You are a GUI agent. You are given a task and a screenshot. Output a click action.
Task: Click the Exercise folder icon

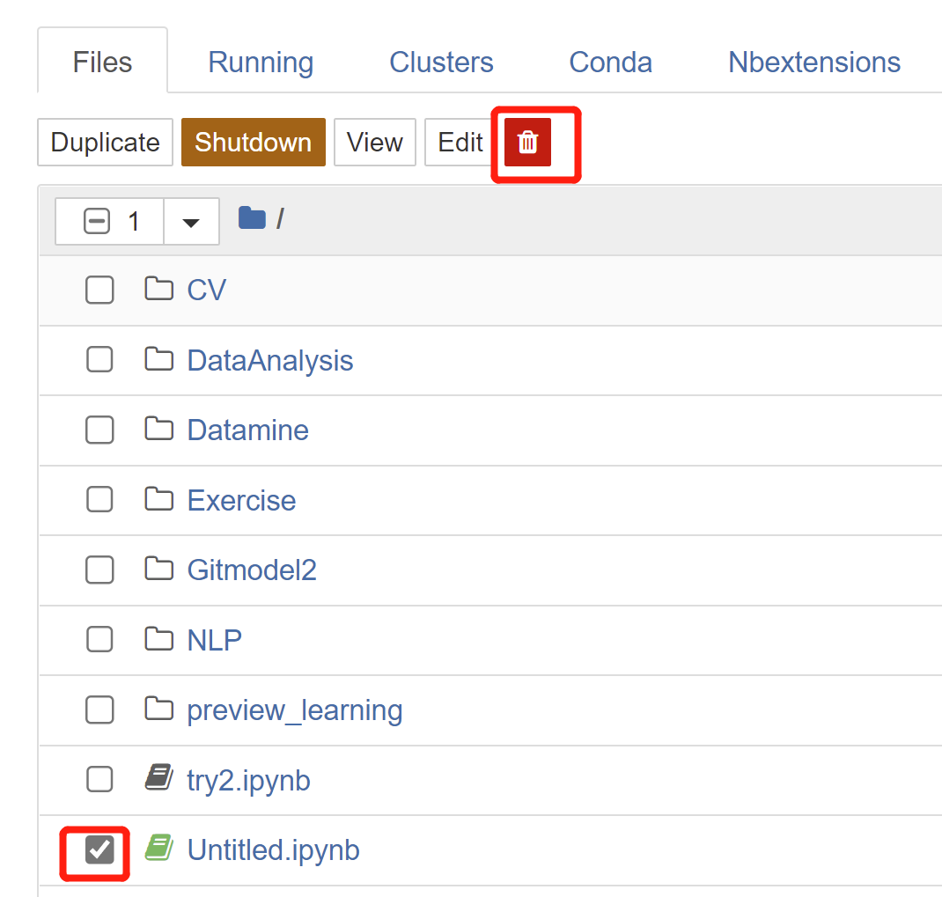(158, 499)
